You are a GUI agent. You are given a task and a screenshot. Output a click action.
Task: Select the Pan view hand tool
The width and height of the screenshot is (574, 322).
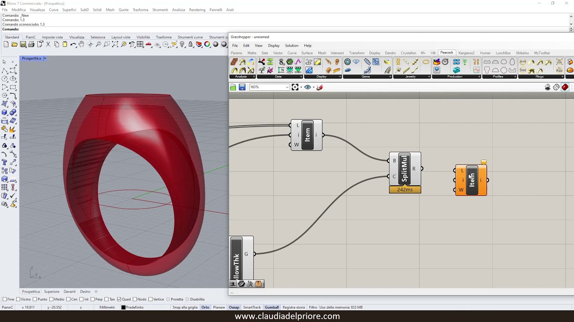pyautogui.click(x=81, y=44)
